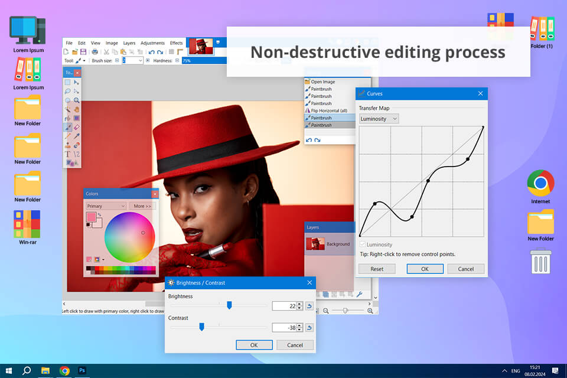Select the Pan hand tool

(x=76, y=109)
